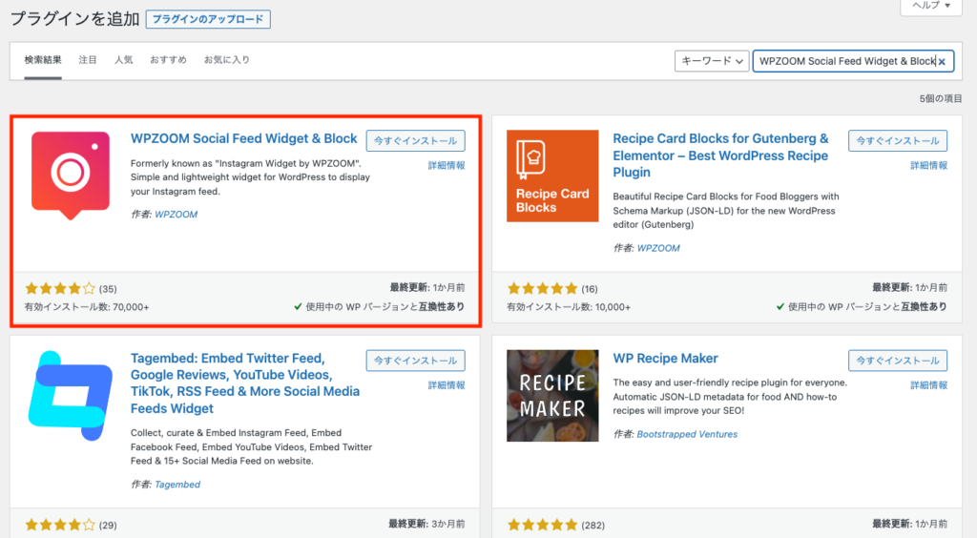The image size is (977, 538).
Task: Open the おすすめ tab
Action: (168, 60)
